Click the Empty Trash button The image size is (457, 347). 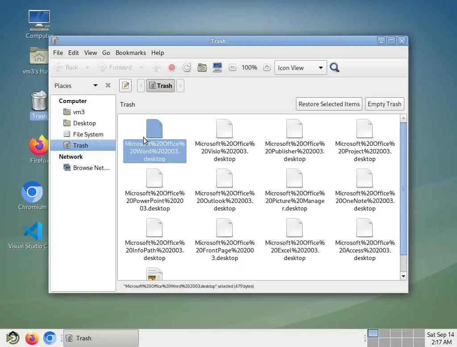(384, 104)
